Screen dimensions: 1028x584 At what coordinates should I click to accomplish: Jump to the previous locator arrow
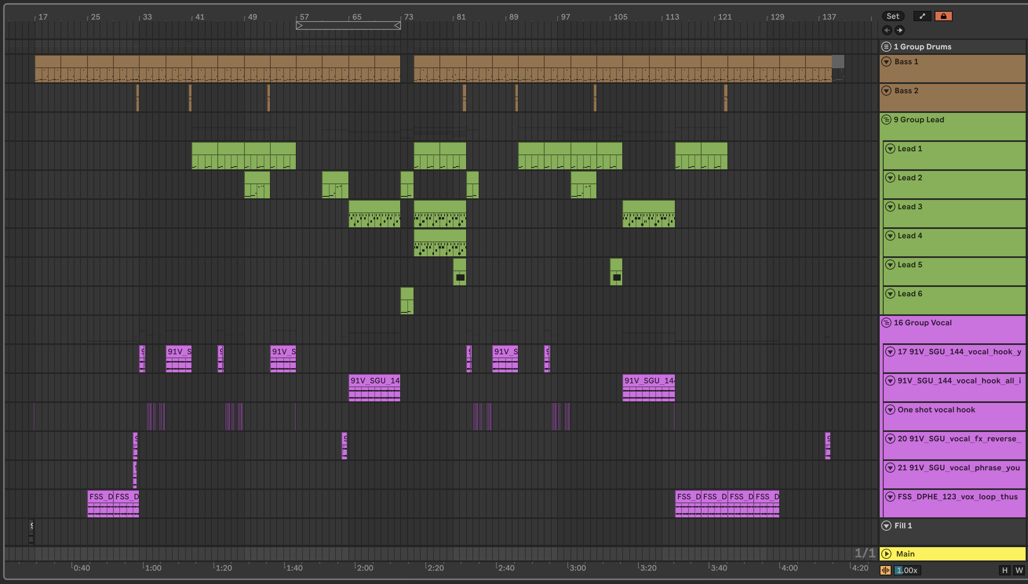[887, 30]
